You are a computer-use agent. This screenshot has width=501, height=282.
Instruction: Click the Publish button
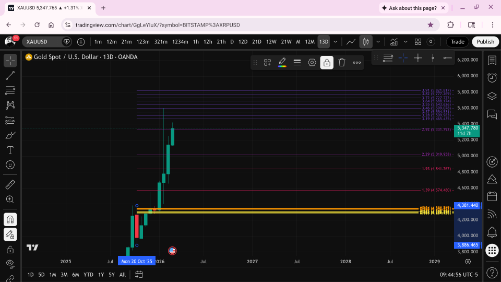pos(485,42)
